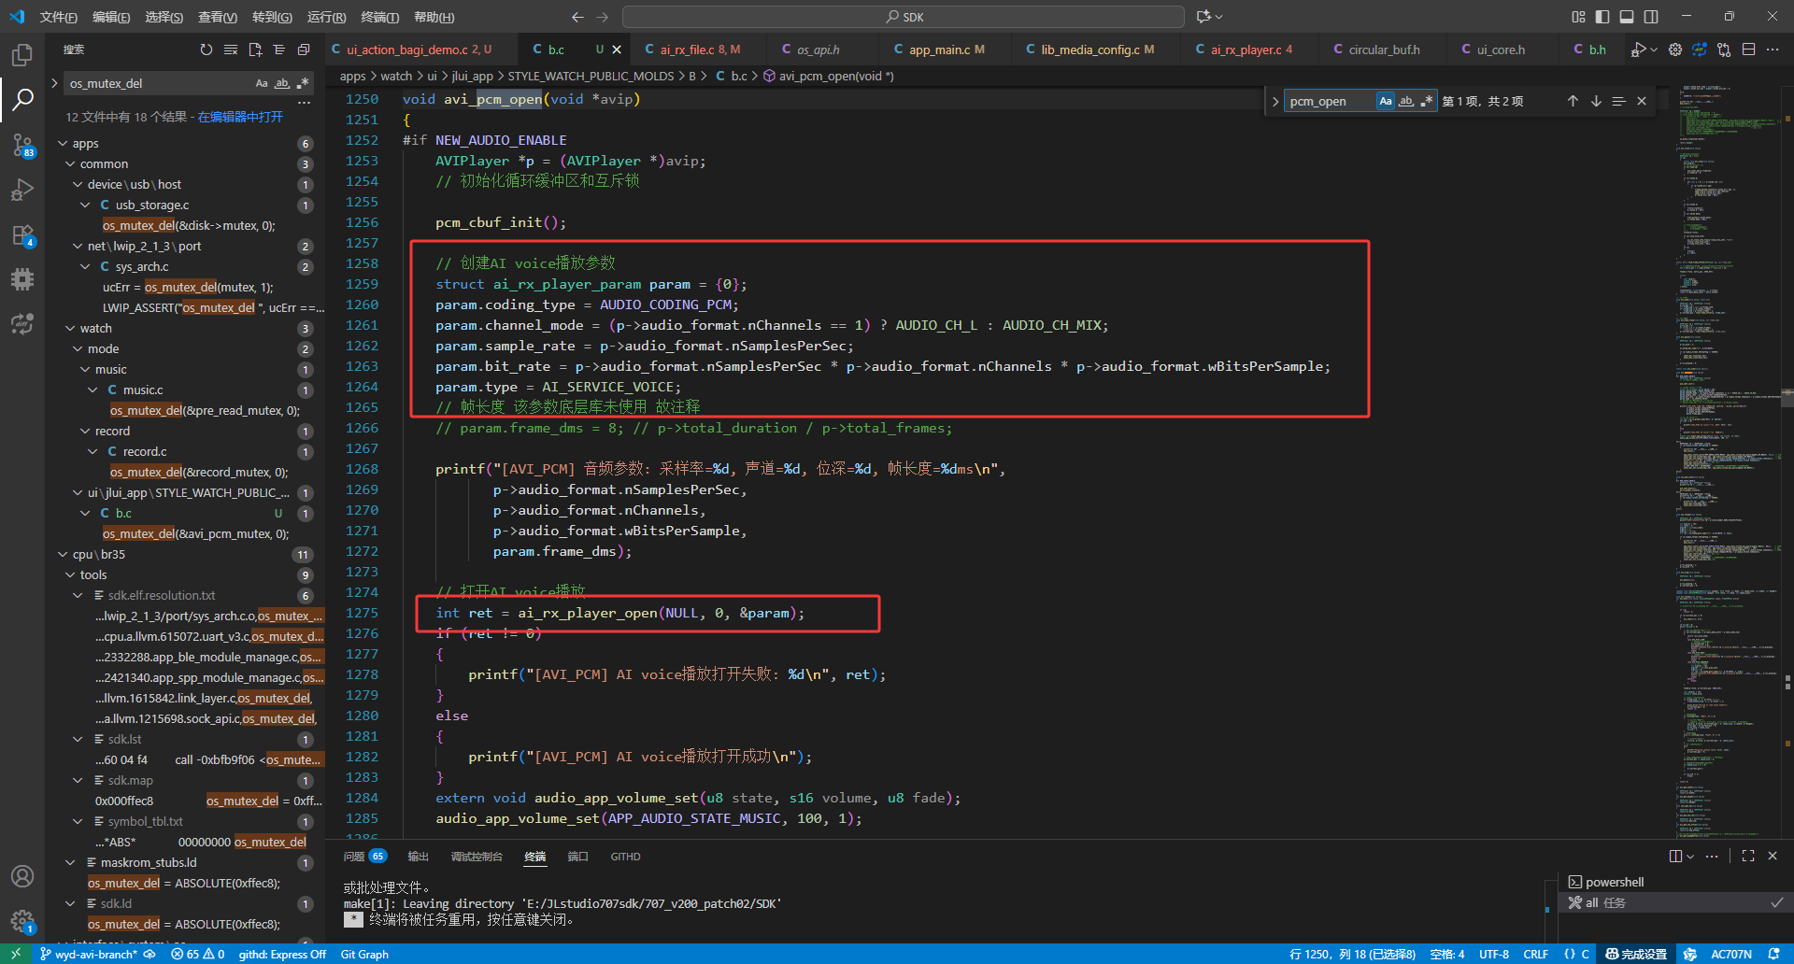This screenshot has width=1794, height=964.
Task: Go to next match in find widget
Action: pos(1596,101)
